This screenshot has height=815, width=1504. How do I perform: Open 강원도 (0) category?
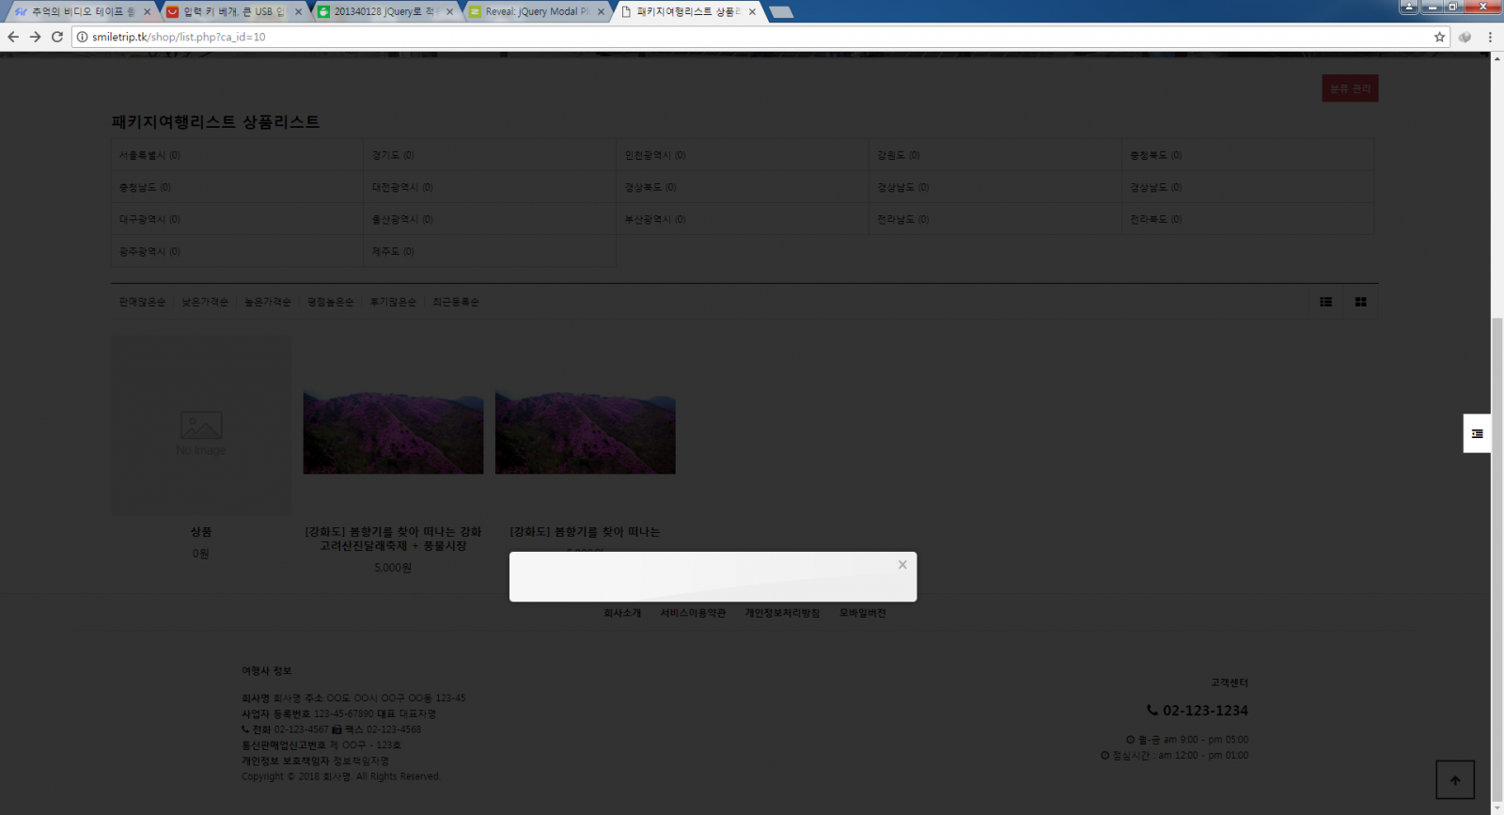[x=899, y=155]
